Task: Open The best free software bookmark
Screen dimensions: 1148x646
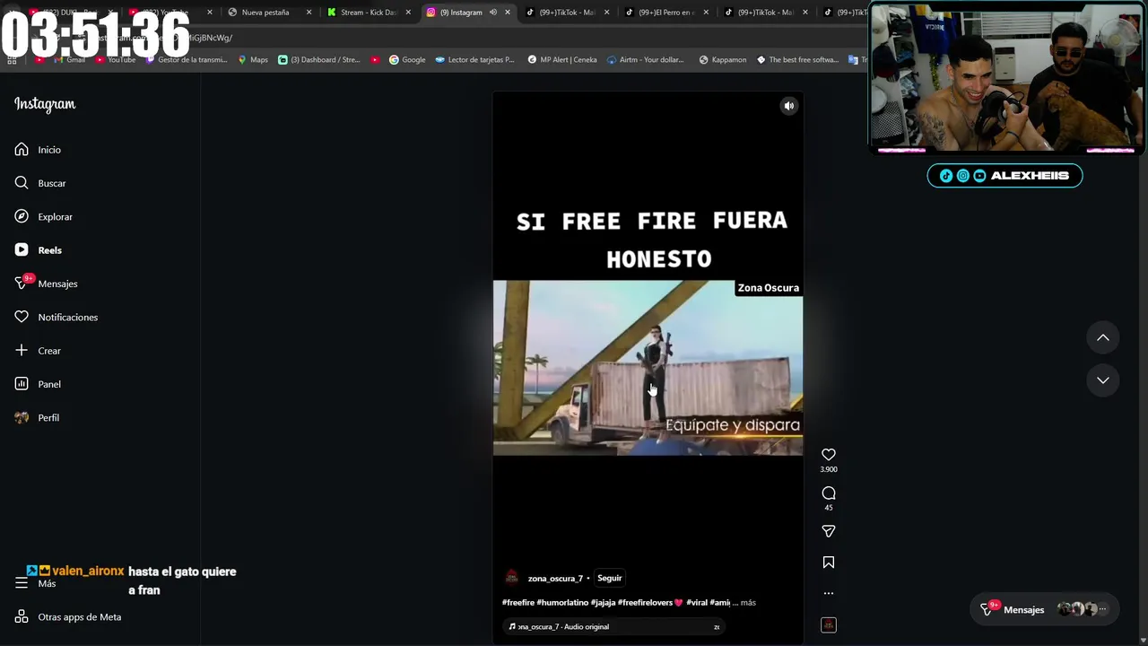Action: point(798,60)
